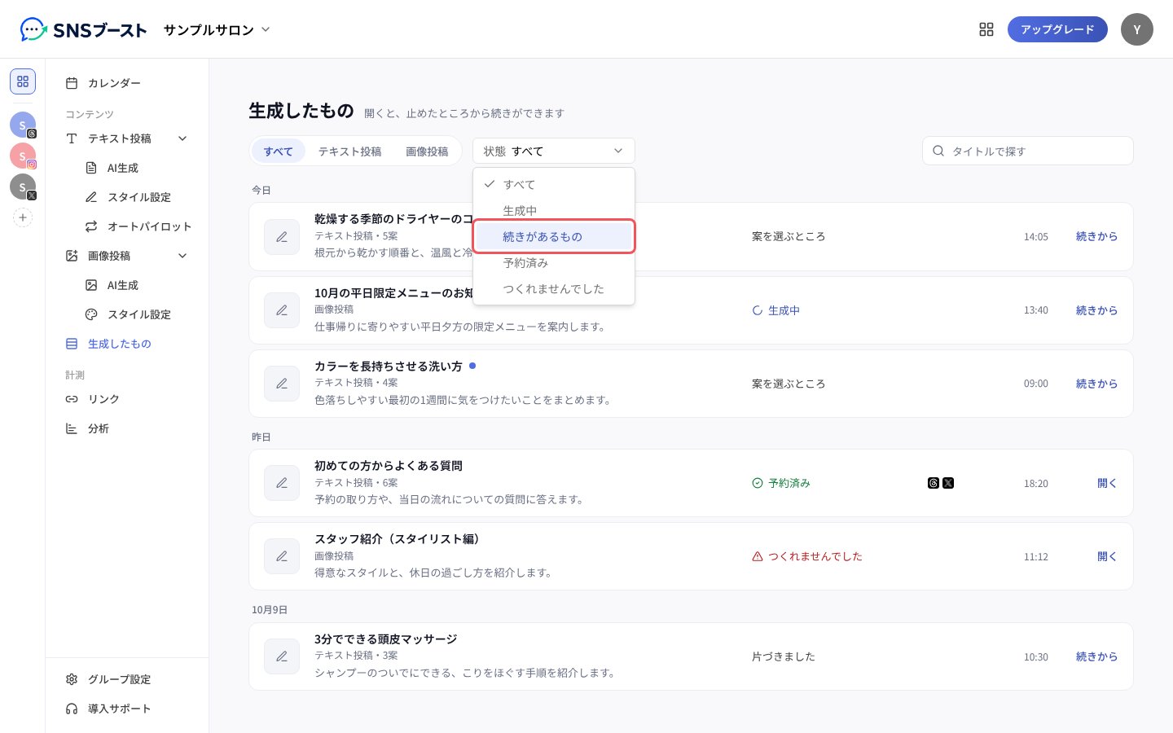The width and height of the screenshot is (1173, 733).
Task: Click the Threads icon on the 予約済み row
Action: 934,483
